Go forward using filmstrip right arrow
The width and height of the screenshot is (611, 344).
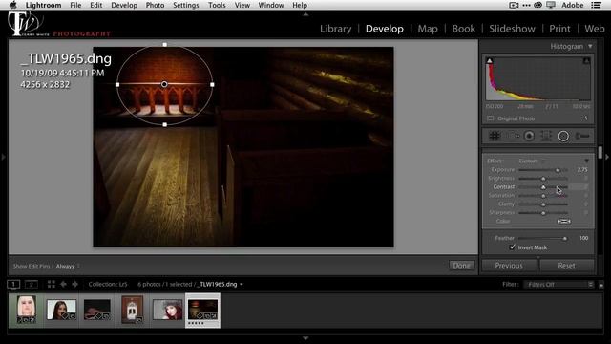click(74, 284)
